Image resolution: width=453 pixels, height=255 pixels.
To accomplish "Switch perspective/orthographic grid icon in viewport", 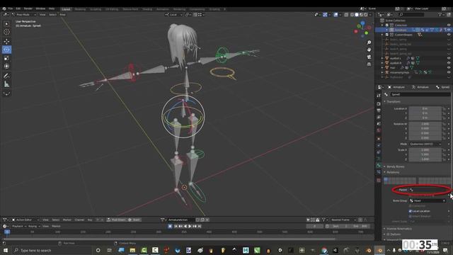I will coord(369,64).
